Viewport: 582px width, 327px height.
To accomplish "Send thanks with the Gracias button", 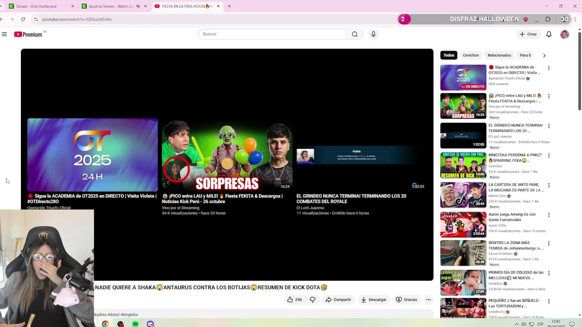I will pyautogui.click(x=406, y=300).
